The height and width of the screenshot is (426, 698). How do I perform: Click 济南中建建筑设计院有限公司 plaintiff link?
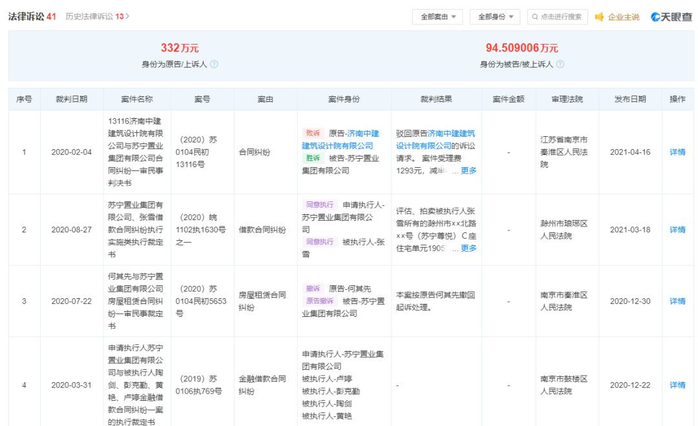coord(341,139)
